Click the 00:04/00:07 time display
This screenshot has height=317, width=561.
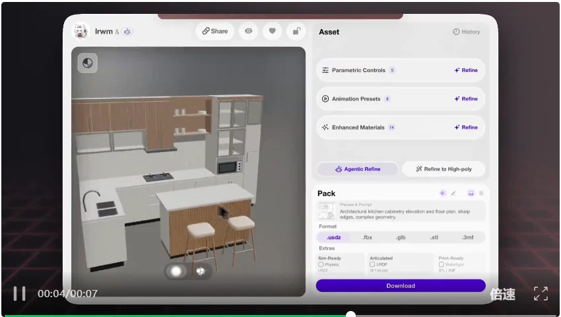click(67, 294)
